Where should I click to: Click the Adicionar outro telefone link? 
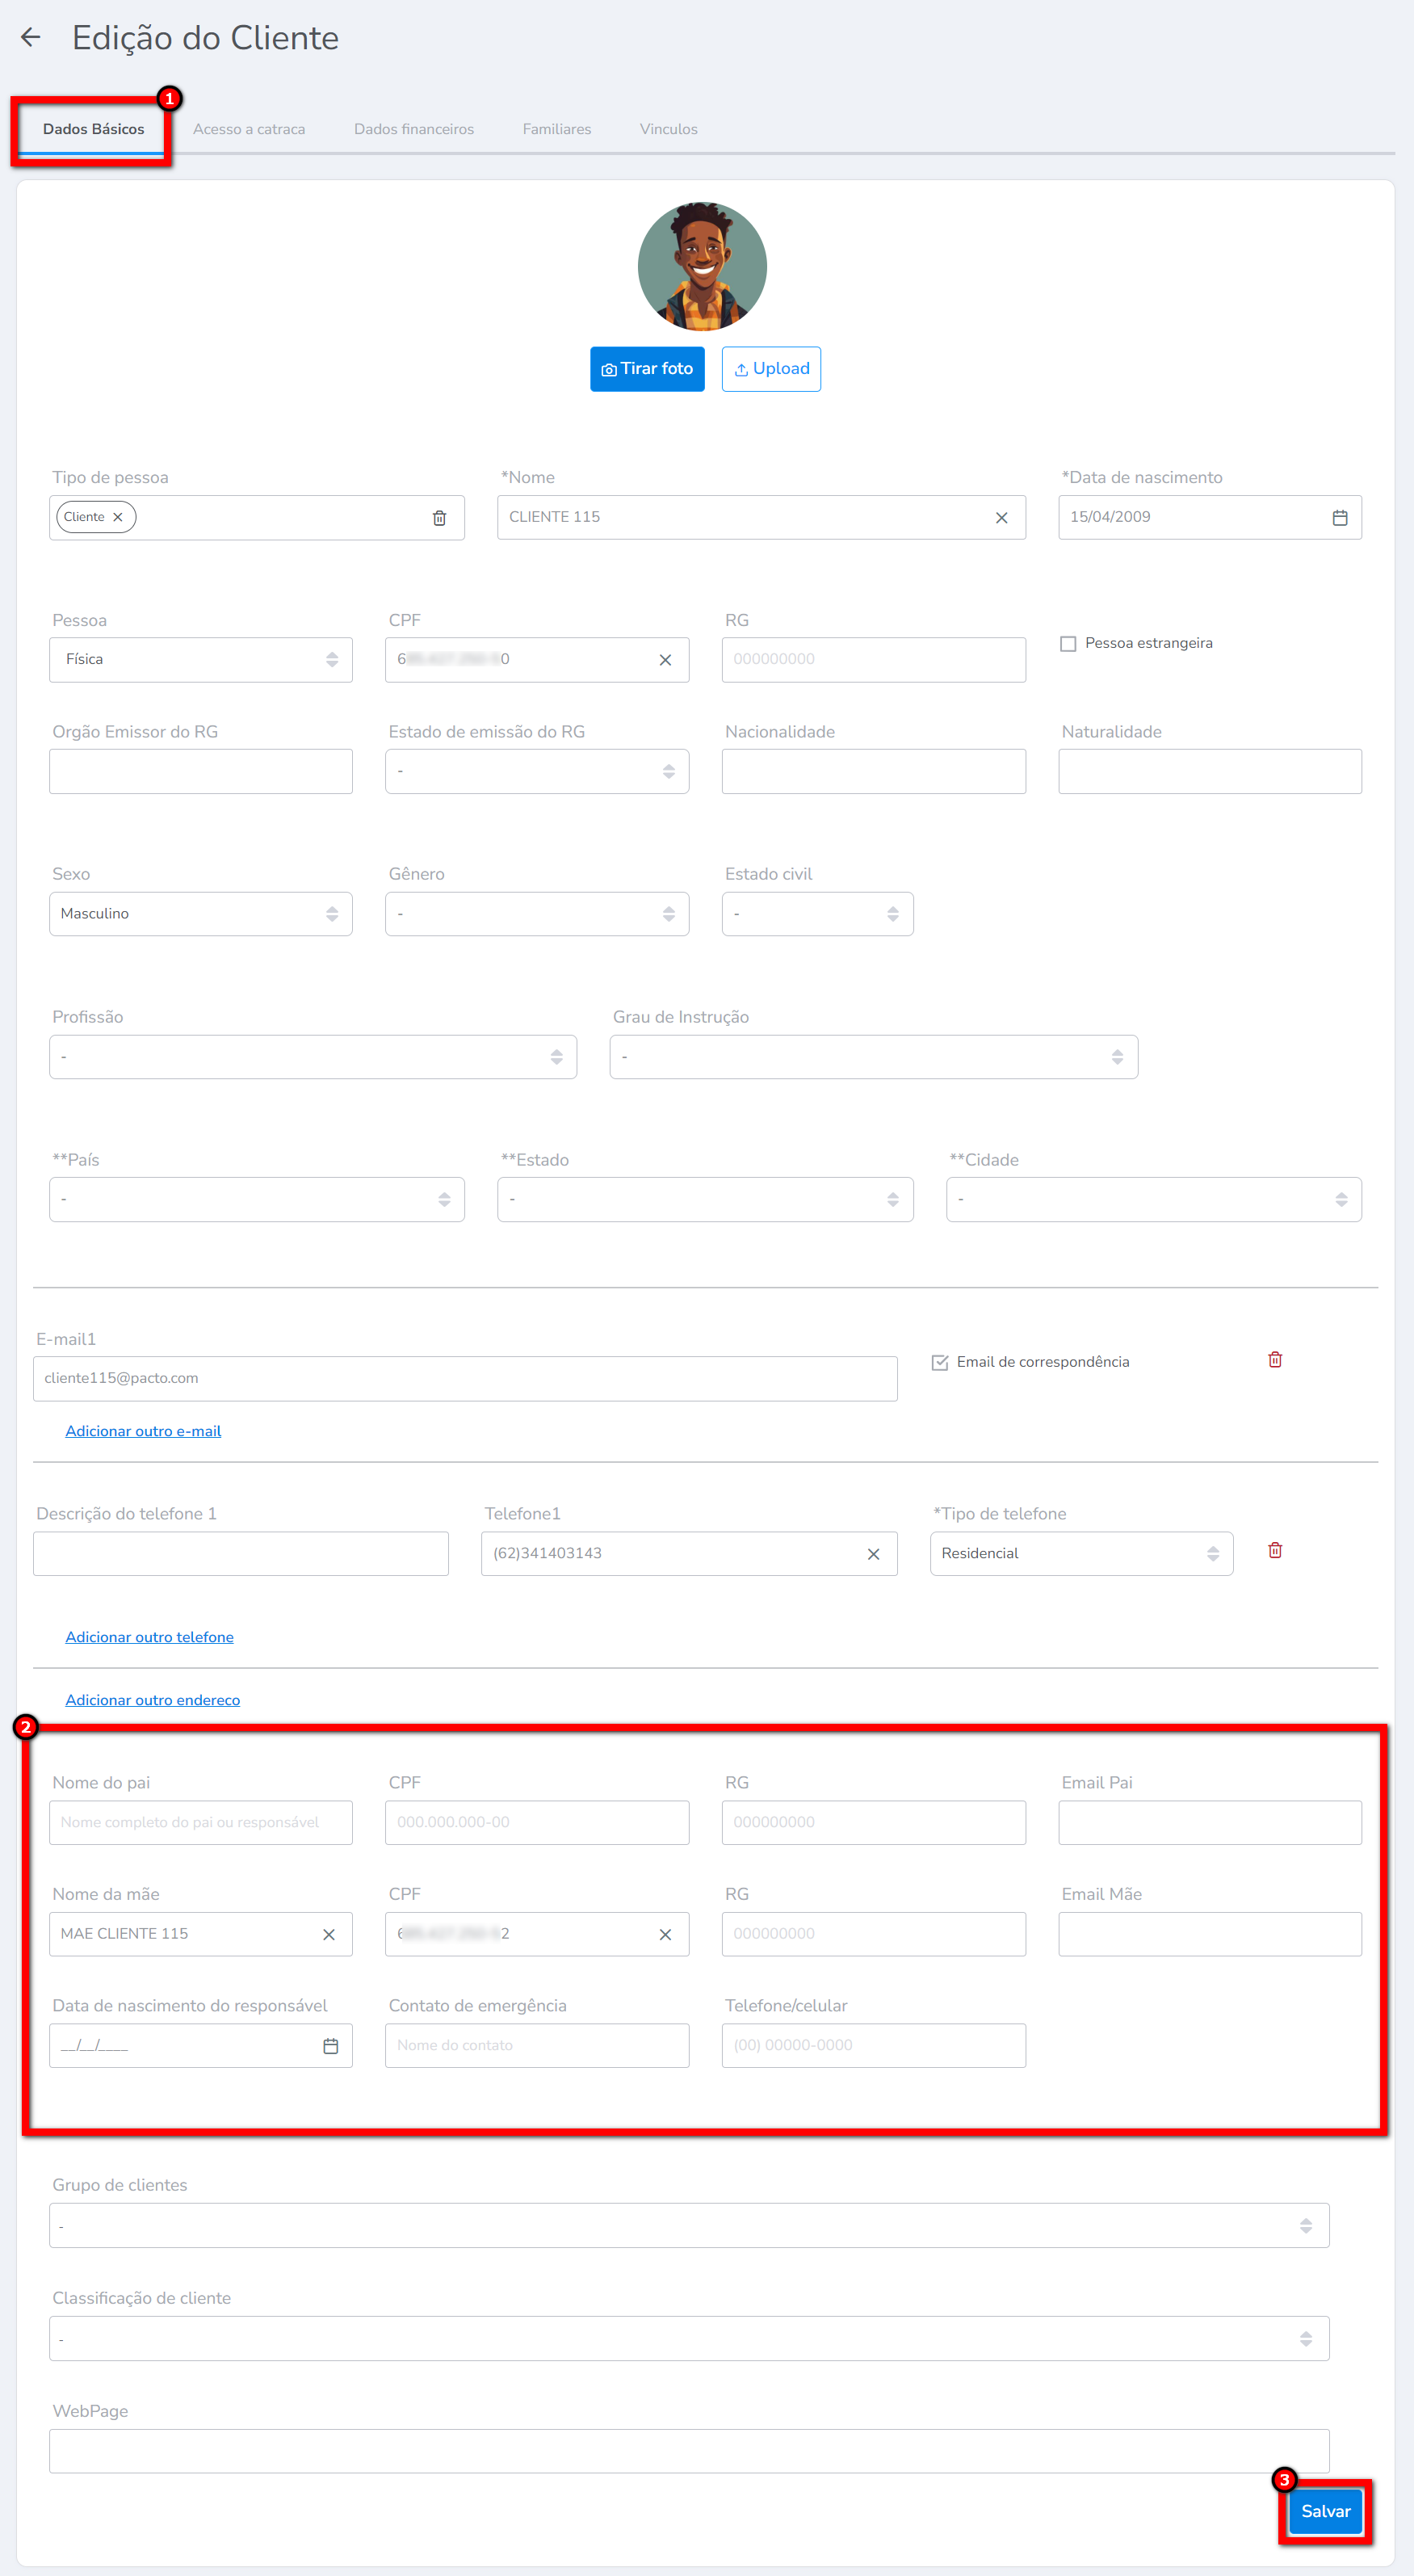point(149,1637)
